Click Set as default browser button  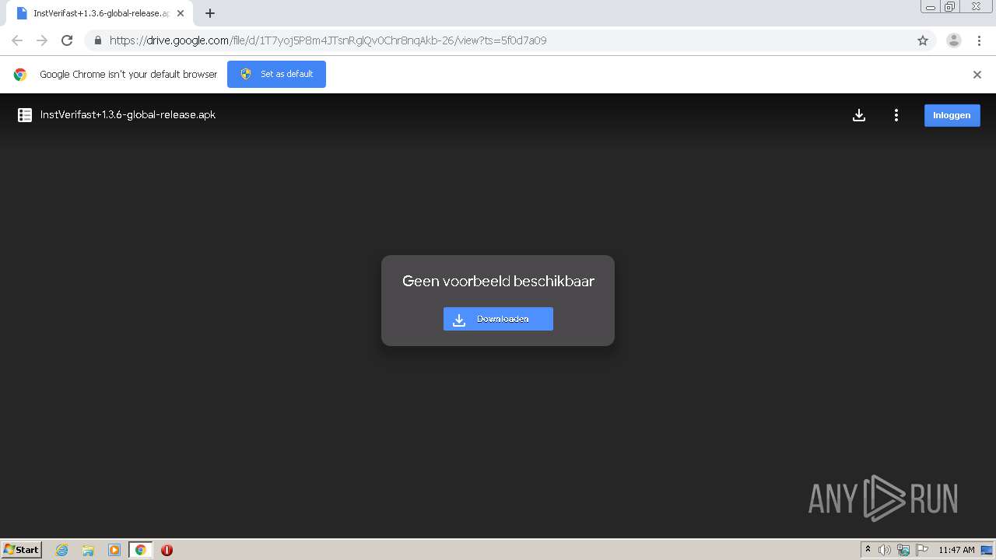276,74
